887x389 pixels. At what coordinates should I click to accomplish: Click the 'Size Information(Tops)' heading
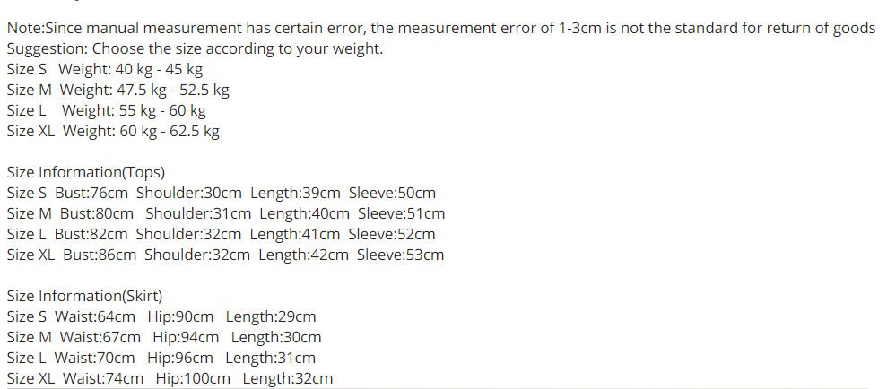click(85, 172)
